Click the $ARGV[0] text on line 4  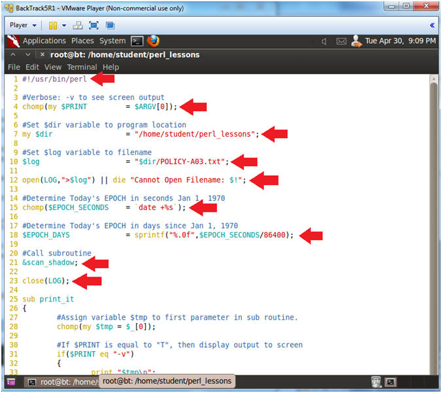coord(152,107)
